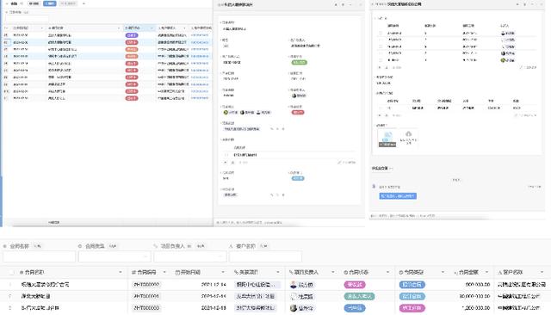This screenshot has width=551, height=315.
Task: Click the 客户名称 filter input box
Action: coord(266,256)
